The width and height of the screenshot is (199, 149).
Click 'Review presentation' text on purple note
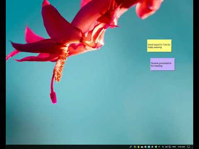click(161, 63)
